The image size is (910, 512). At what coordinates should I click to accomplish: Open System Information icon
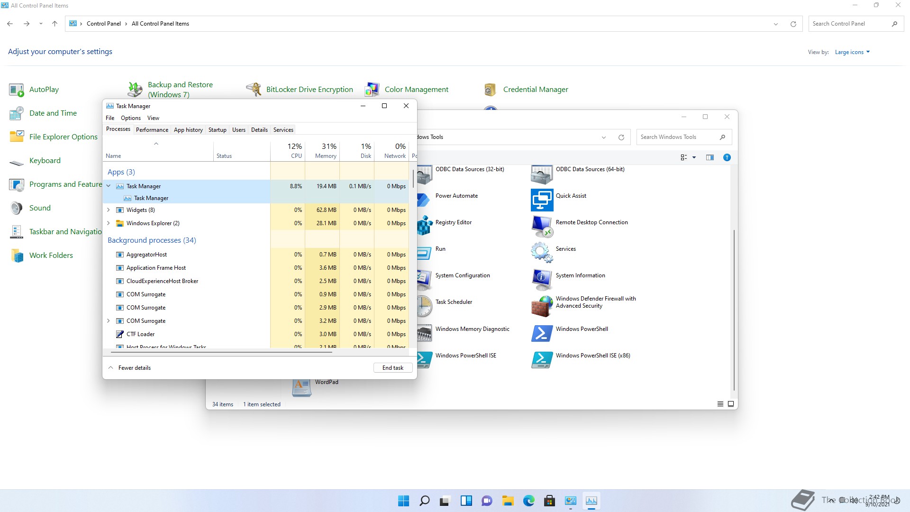pos(542,280)
